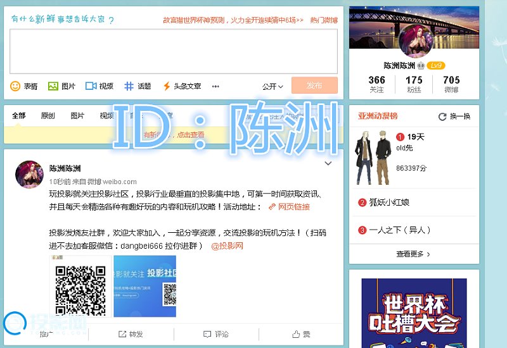Switch to the 原创 feed tab
507x348 pixels.
[48, 116]
